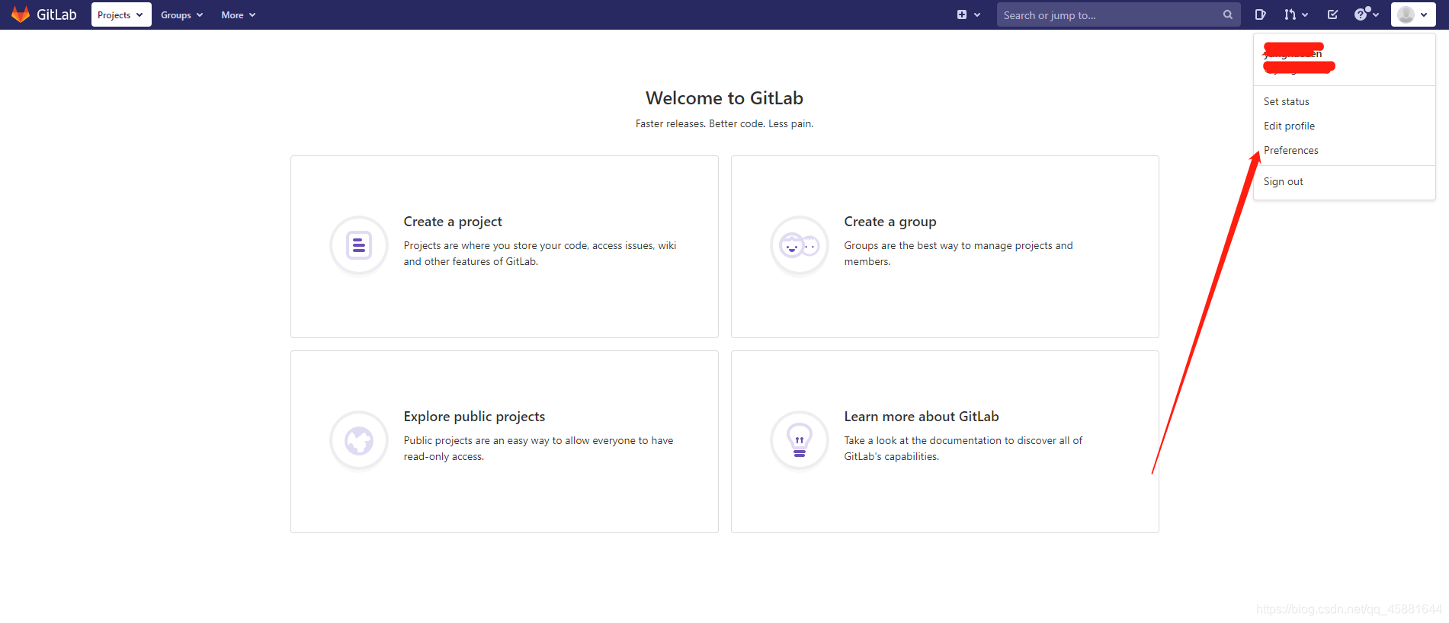The height and width of the screenshot is (623, 1449).
Task: Click the Create a group icon
Action: click(800, 245)
